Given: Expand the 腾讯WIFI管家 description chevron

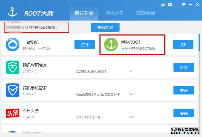Looking at the screenshot, I should coord(131,71).
